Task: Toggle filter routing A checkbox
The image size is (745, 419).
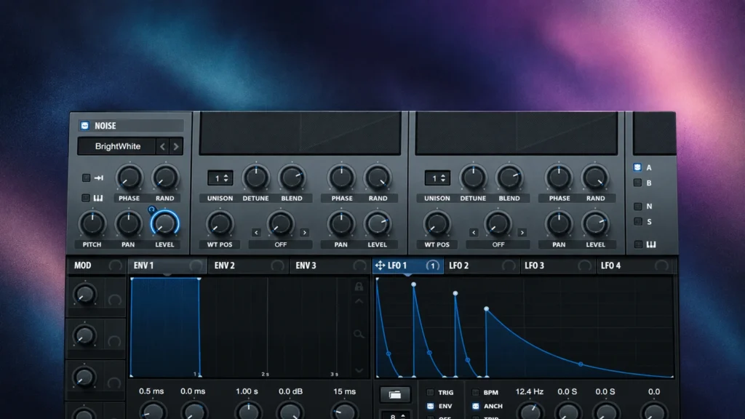Action: tap(637, 167)
